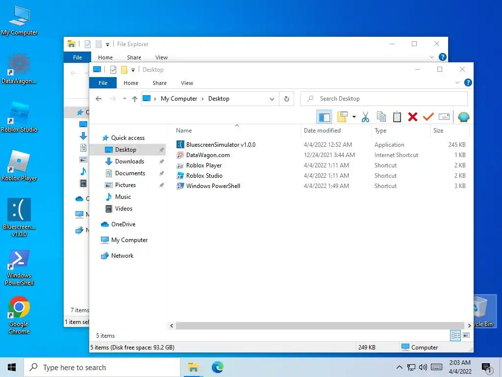This screenshot has height=377, width=502.
Task: Click New Folder icon in Desktop title bar
Action: [124, 70]
